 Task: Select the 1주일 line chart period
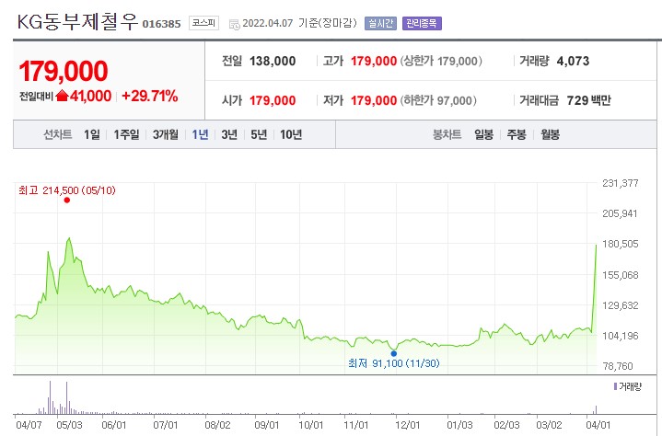pos(126,134)
